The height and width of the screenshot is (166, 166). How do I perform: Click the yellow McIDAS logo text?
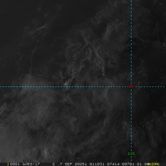154,164
